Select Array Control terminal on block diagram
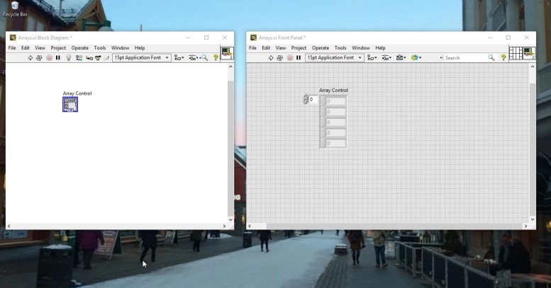Image resolution: width=551 pixels, height=288 pixels. 70,105
